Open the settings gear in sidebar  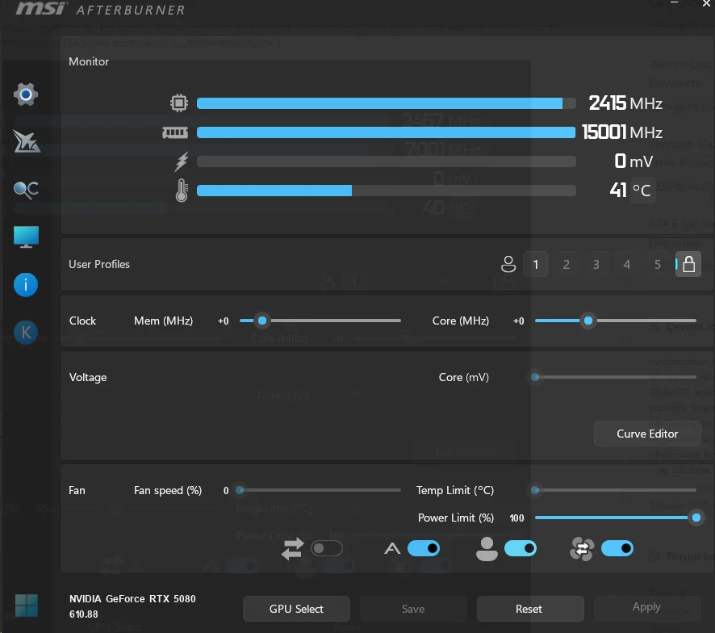(x=26, y=94)
